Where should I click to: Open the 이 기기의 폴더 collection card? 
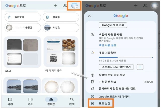coord(61,52)
